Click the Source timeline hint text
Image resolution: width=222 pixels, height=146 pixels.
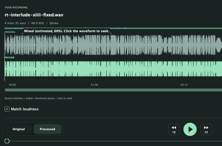39,98
